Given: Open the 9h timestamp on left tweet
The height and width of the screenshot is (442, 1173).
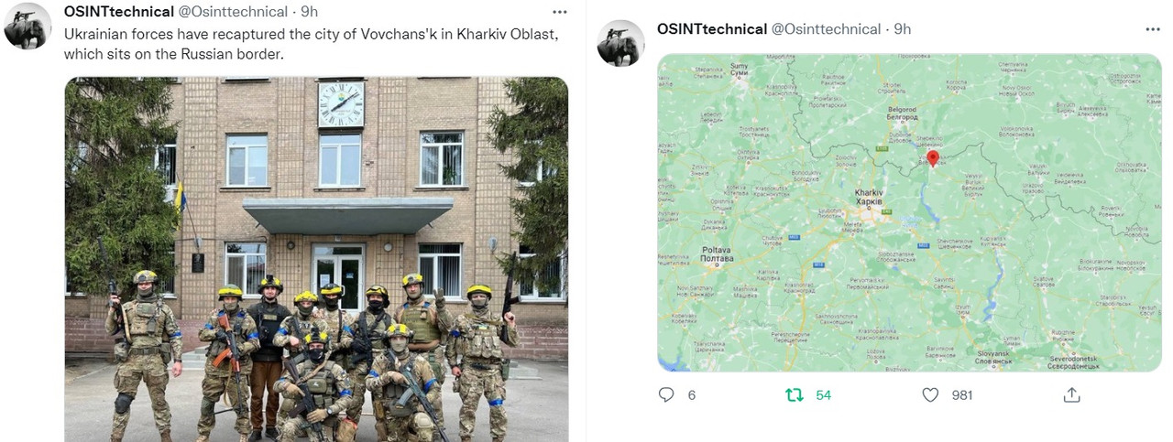Looking at the screenshot, I should [310, 11].
